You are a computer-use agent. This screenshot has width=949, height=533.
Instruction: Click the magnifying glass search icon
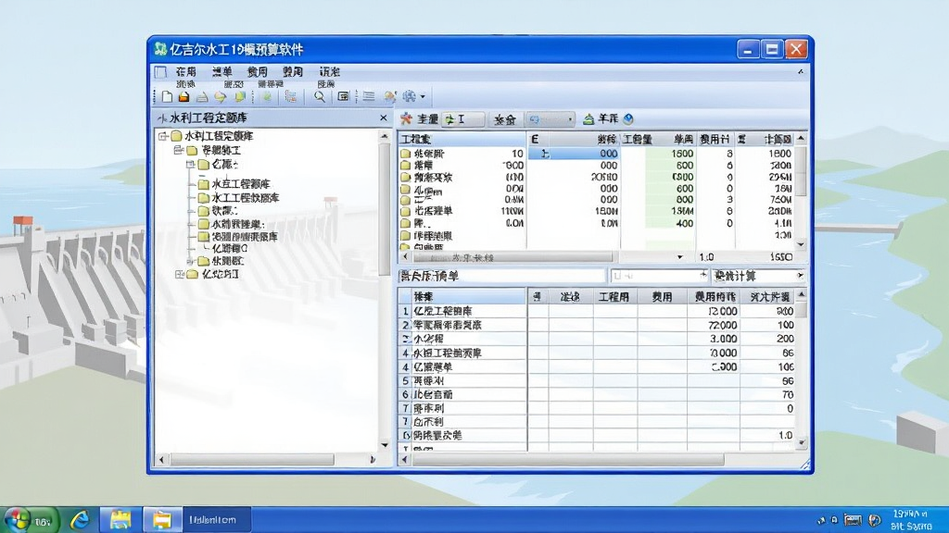[x=319, y=96]
